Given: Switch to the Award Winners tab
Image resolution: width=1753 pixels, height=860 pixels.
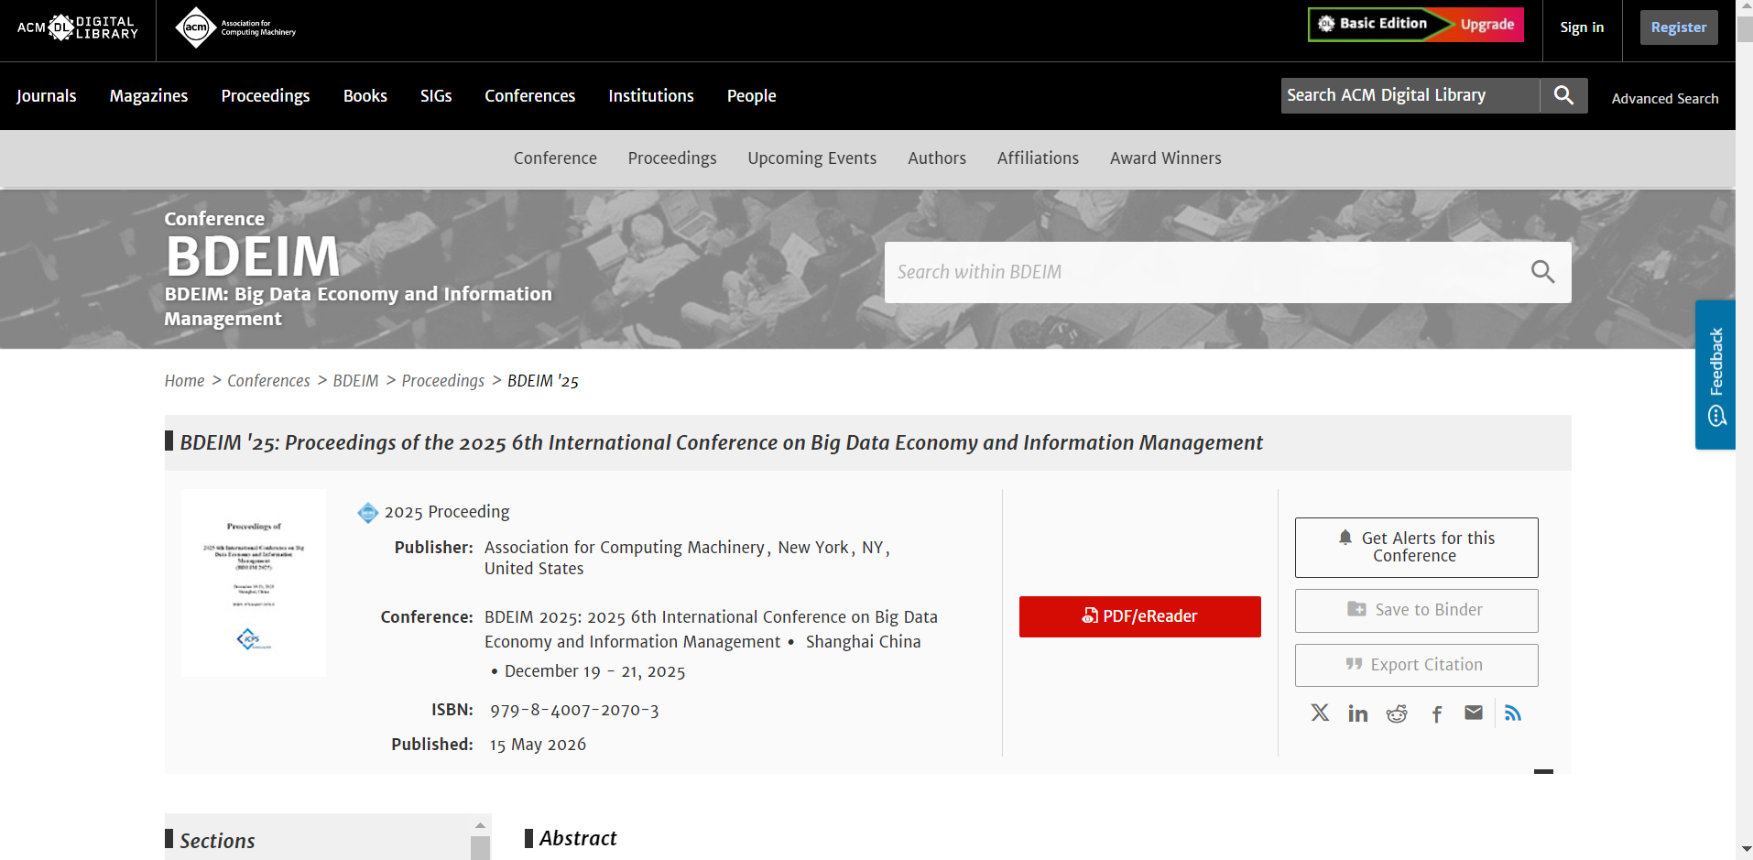Looking at the screenshot, I should (1166, 158).
